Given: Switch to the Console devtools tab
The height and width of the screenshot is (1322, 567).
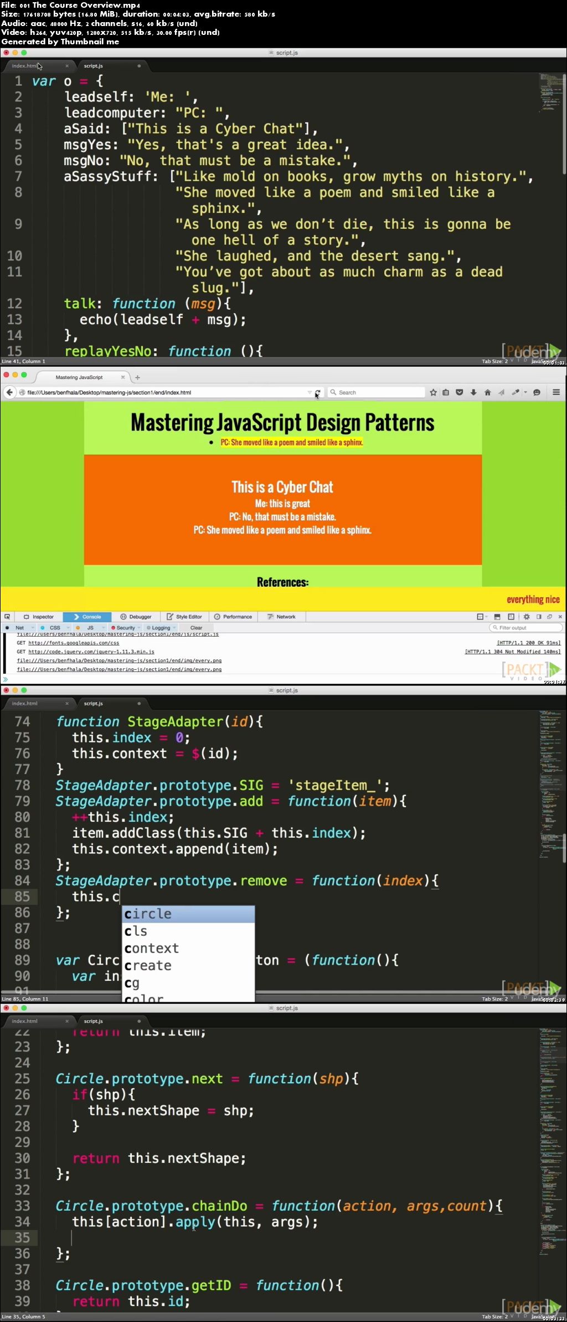Looking at the screenshot, I should [87, 617].
